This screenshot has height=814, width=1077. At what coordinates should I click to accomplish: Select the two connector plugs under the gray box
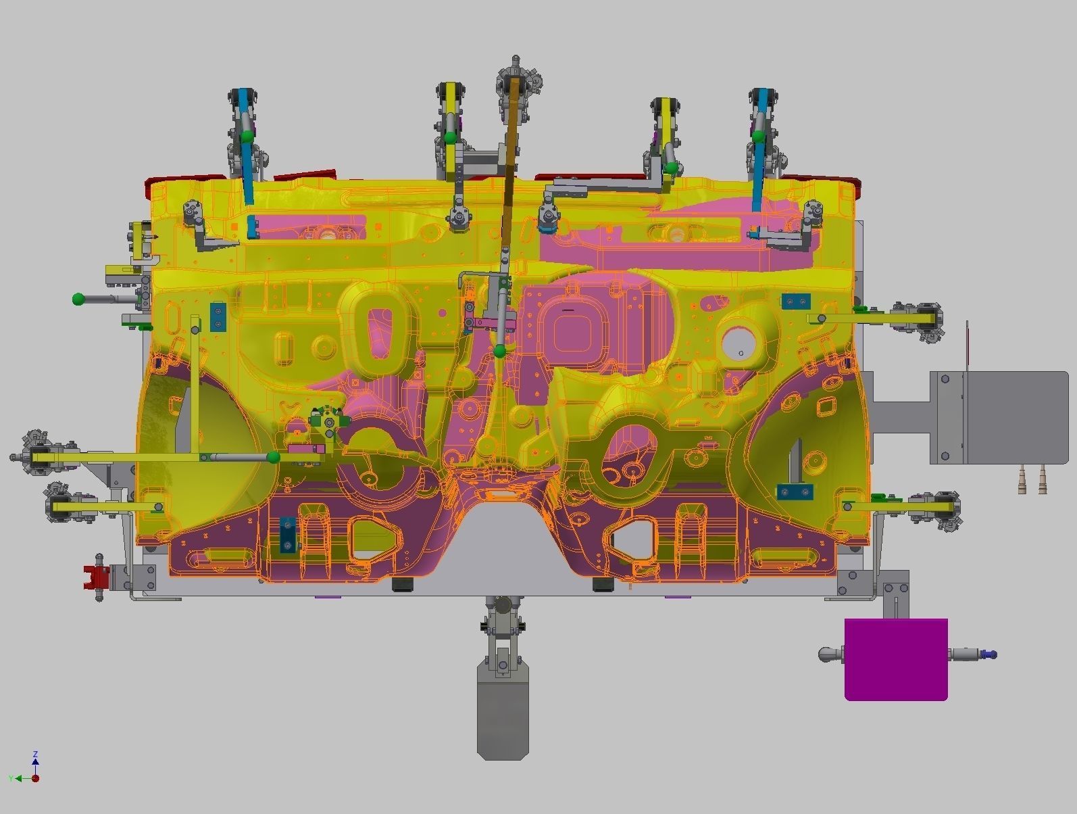point(1033,479)
